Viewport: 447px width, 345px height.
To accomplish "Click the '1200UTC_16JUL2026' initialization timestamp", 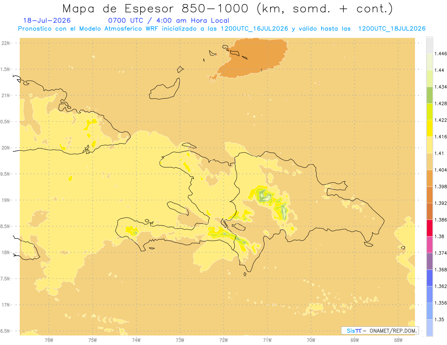I will point(254,29).
